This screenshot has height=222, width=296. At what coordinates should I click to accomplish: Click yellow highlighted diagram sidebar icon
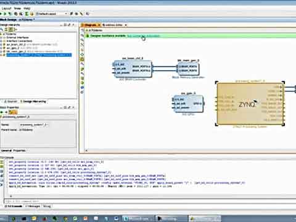point(82,59)
